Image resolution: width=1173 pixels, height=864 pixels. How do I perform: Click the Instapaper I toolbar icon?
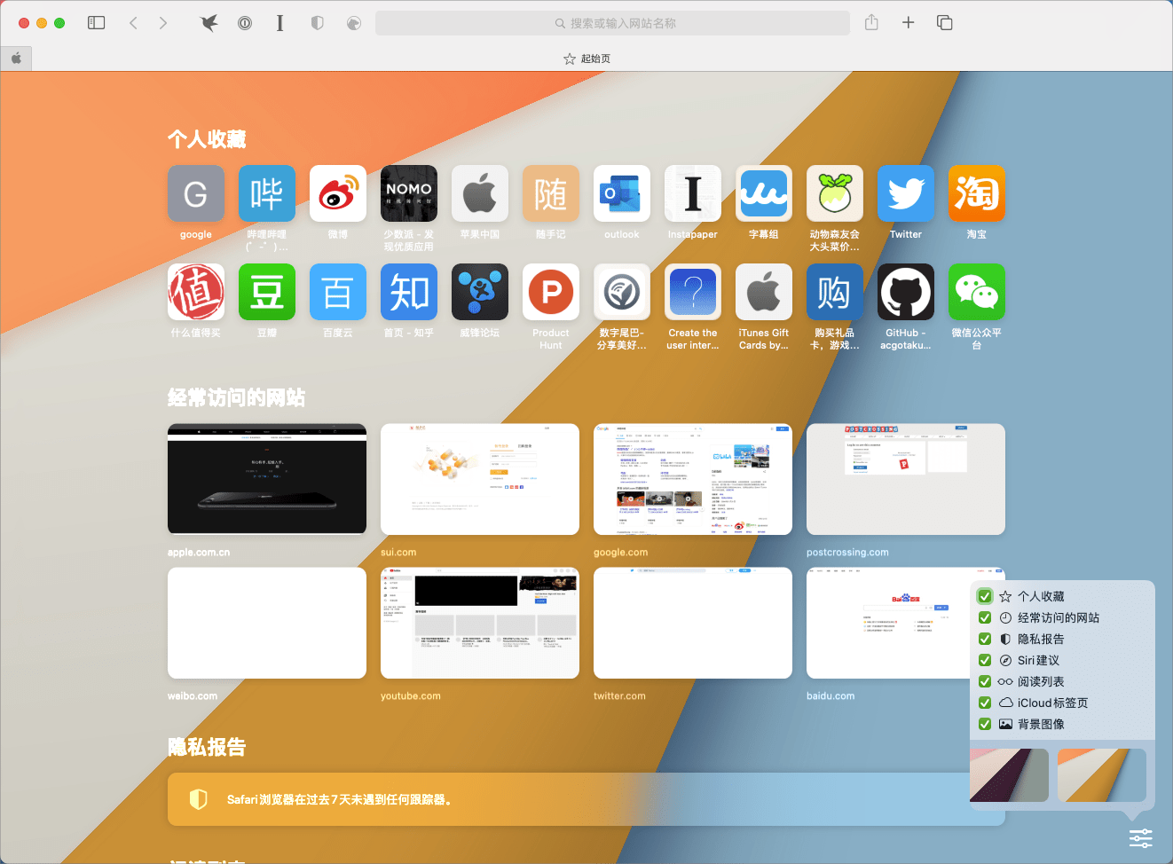click(279, 23)
